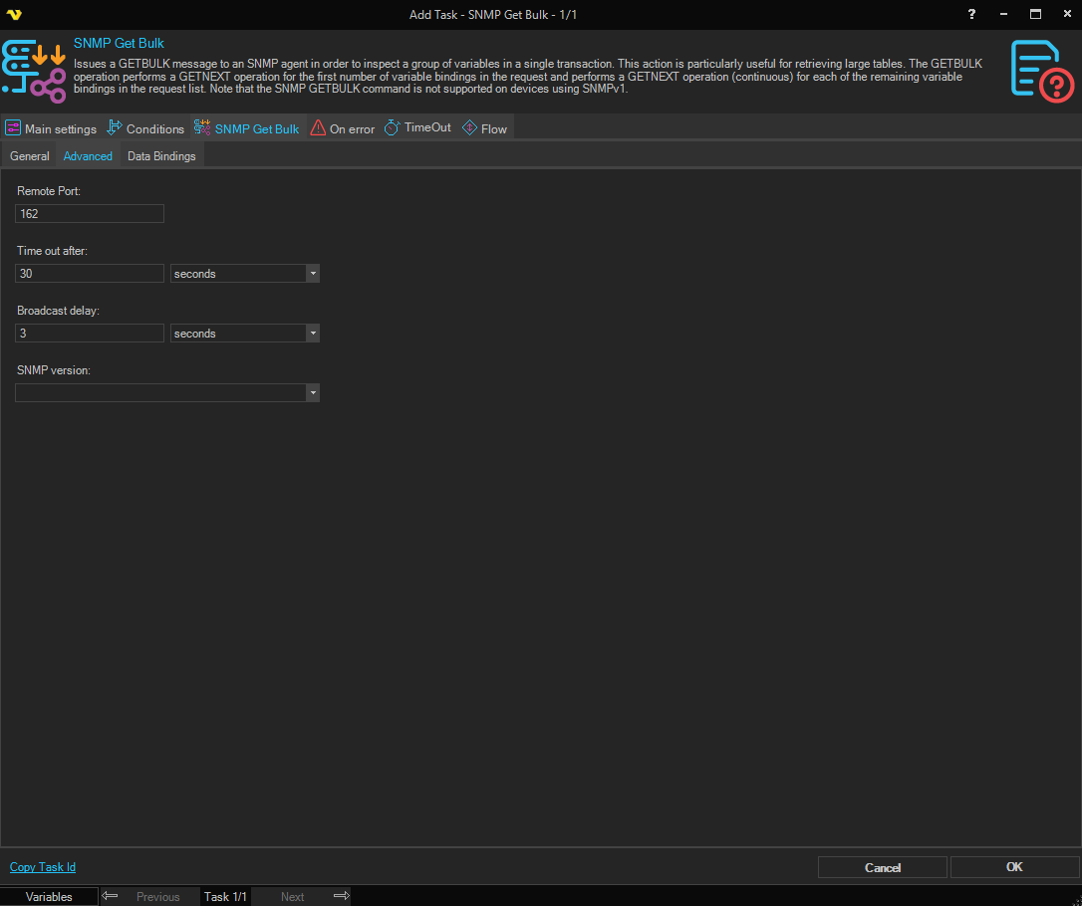Switch to the Flow tab

click(x=485, y=128)
